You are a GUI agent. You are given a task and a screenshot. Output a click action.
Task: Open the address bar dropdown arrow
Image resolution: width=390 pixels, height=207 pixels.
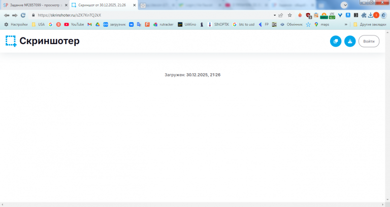(x=275, y=15)
